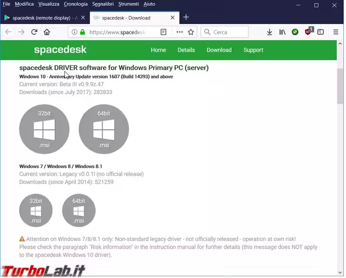This screenshot has width=346, height=278.
Task: Close the spacedesk (remote display) tab
Action: [x=83, y=18]
